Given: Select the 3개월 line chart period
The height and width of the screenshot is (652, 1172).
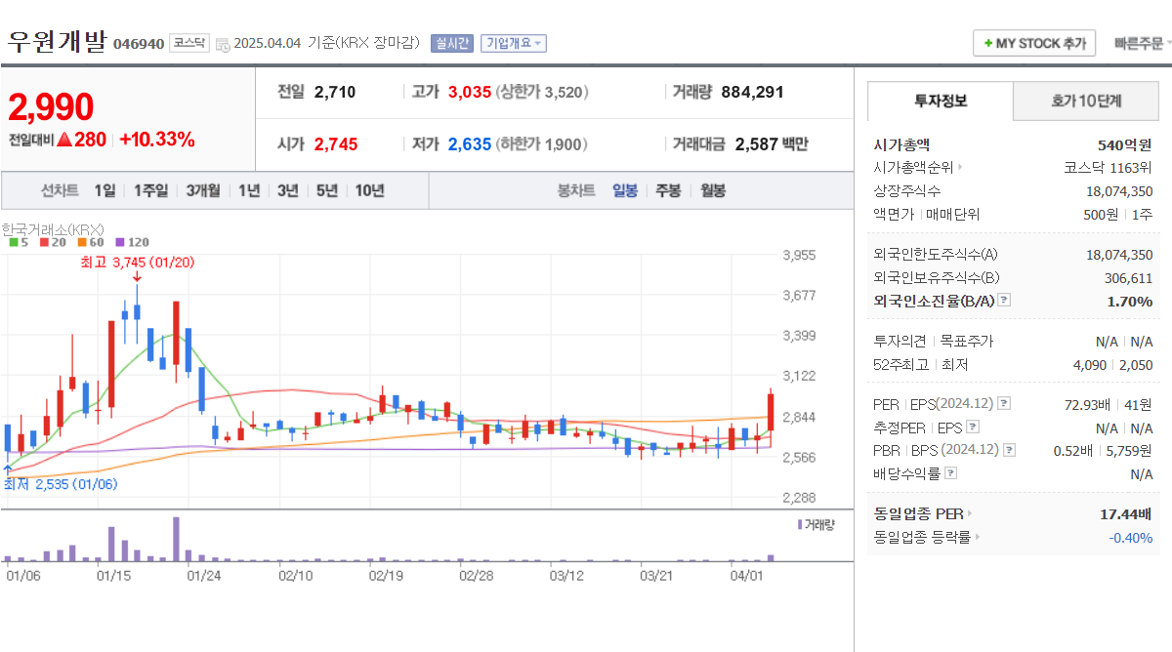Looking at the screenshot, I should (203, 190).
